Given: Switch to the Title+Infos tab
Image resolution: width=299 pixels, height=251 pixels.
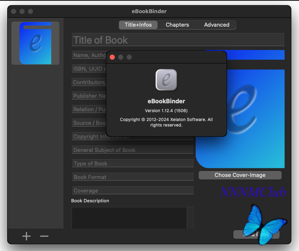Looking at the screenshot, I should tap(138, 25).
